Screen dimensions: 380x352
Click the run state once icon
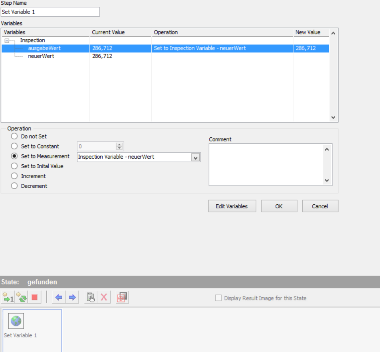pyautogui.click(x=8, y=297)
